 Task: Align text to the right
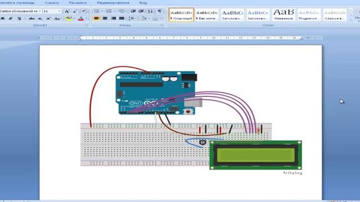pyautogui.click(x=114, y=19)
